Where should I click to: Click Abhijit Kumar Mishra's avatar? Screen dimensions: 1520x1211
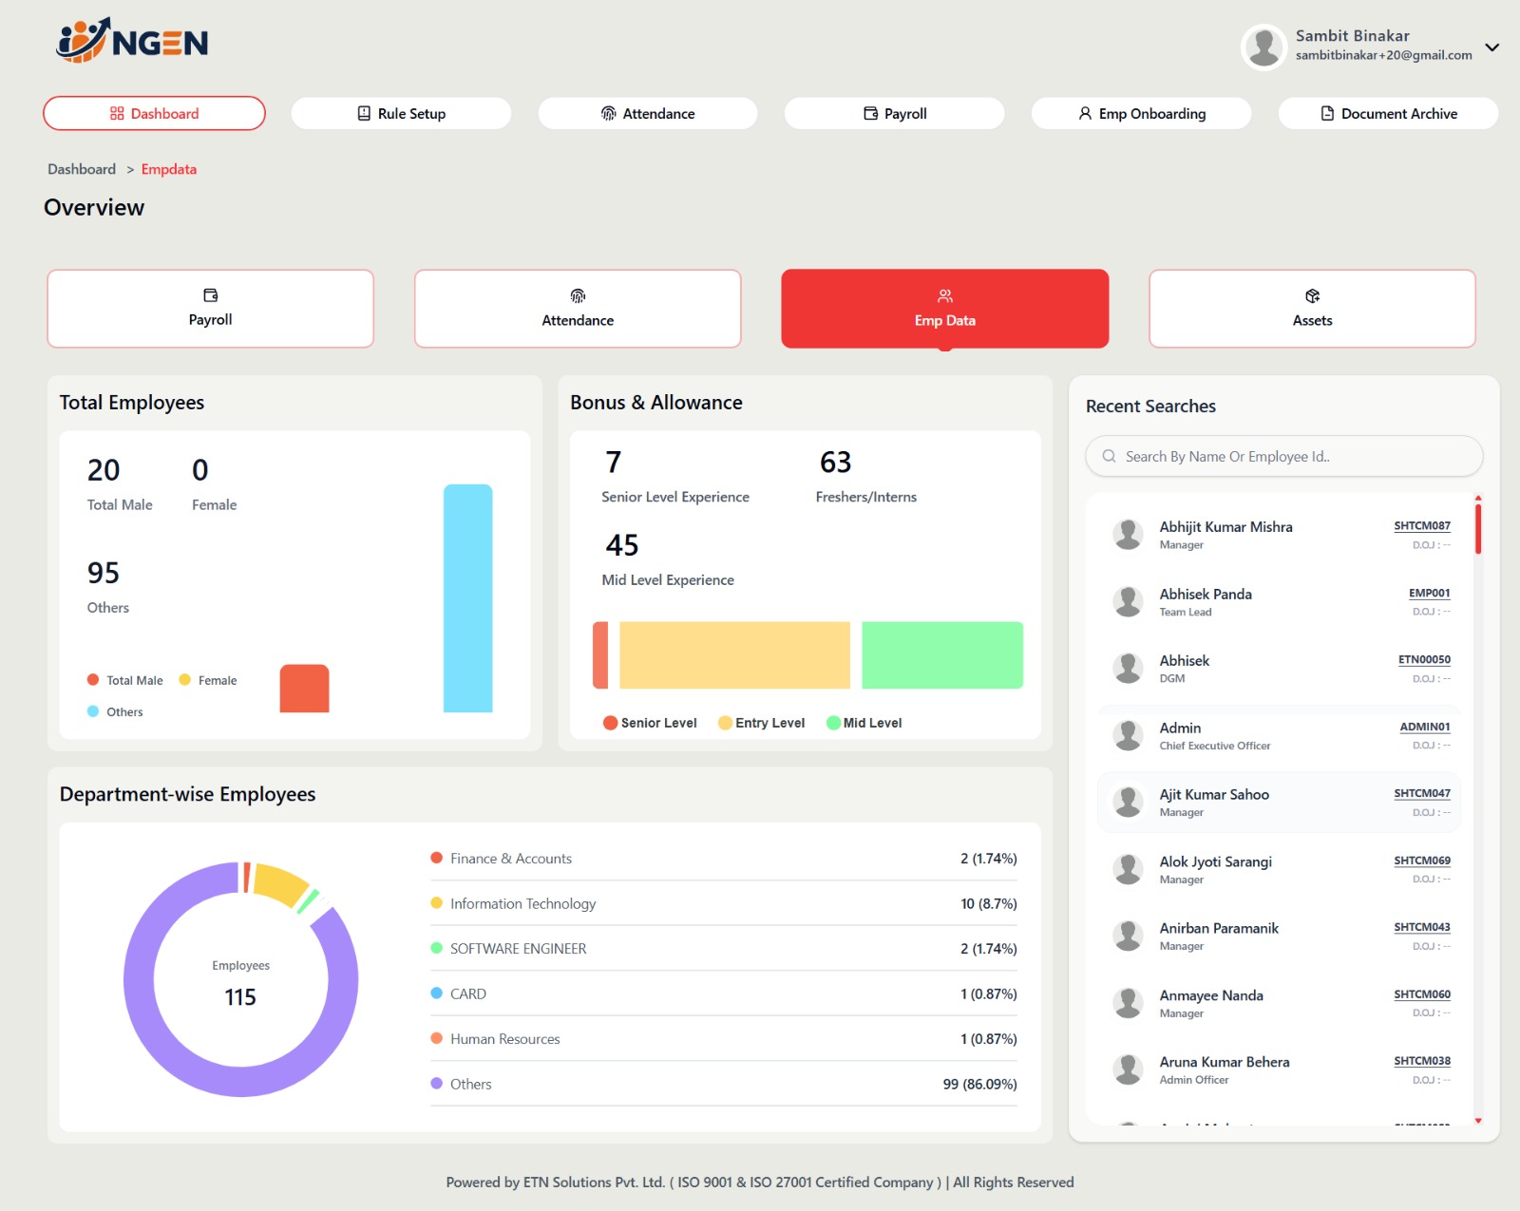point(1128,535)
